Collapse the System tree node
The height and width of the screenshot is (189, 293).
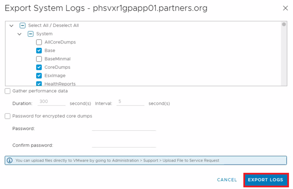pyautogui.click(x=20, y=34)
